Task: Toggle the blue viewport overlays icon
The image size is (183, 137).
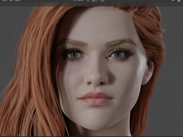Action: click(179, 1)
